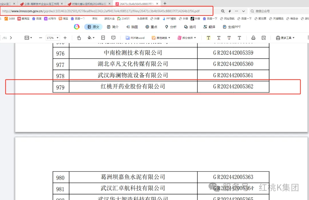Select the underline text T tool
309x200 pixels.
[x=219, y=38]
